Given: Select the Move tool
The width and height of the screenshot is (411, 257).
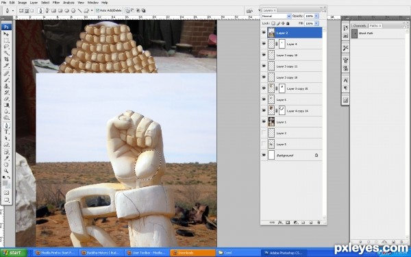Looking at the screenshot, I should pyautogui.click(x=6, y=34).
